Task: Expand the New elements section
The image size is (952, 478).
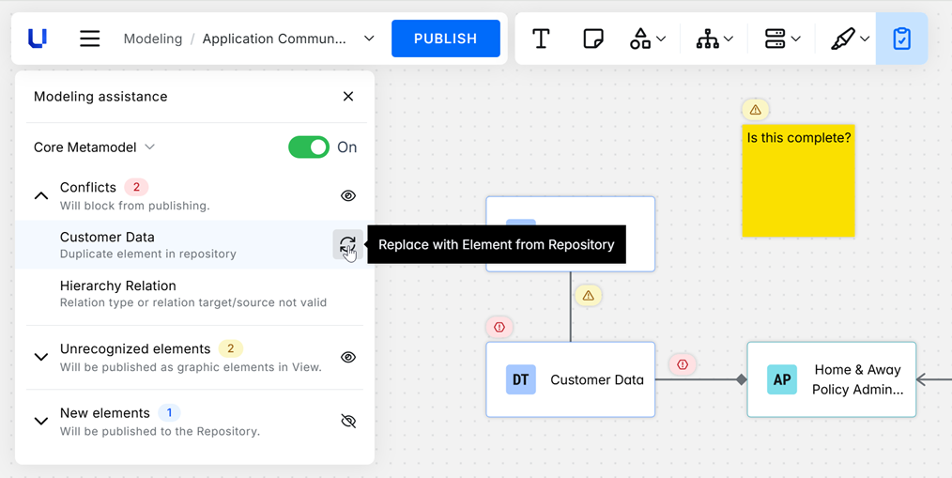Action: [40, 421]
